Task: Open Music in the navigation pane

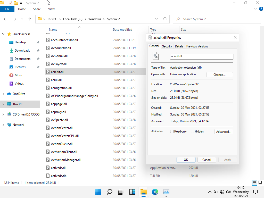Action: coord(19,75)
